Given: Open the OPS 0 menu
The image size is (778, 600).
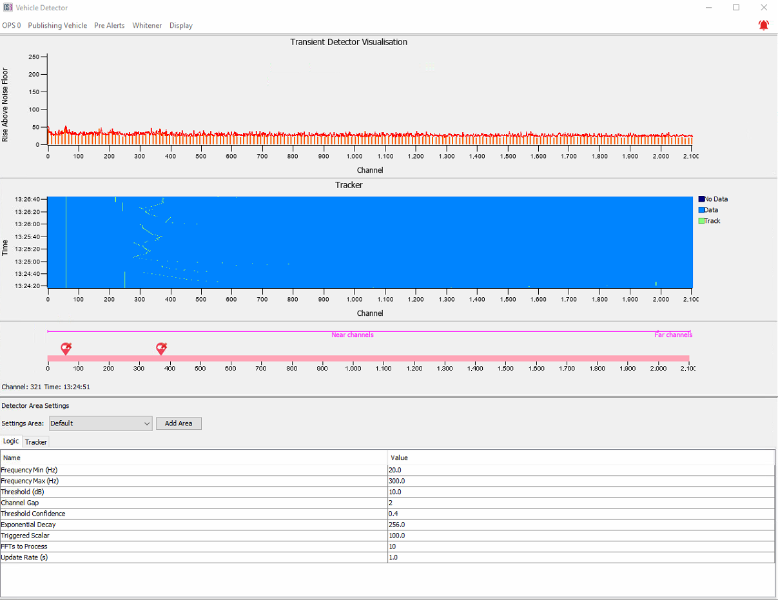Looking at the screenshot, I should (x=12, y=26).
